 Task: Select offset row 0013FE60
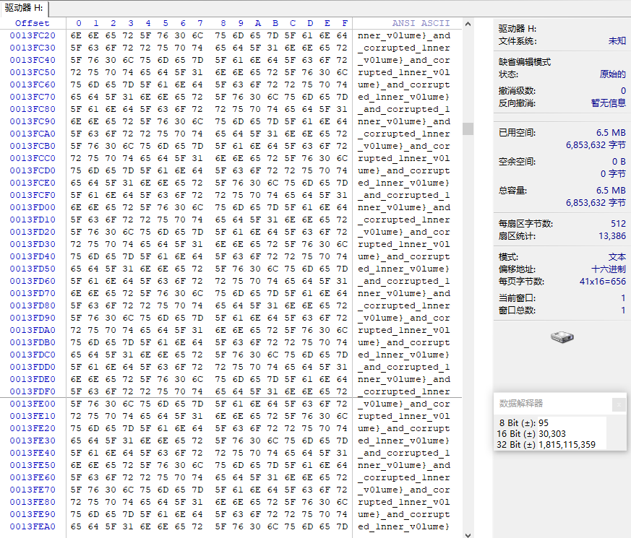[x=33, y=477]
